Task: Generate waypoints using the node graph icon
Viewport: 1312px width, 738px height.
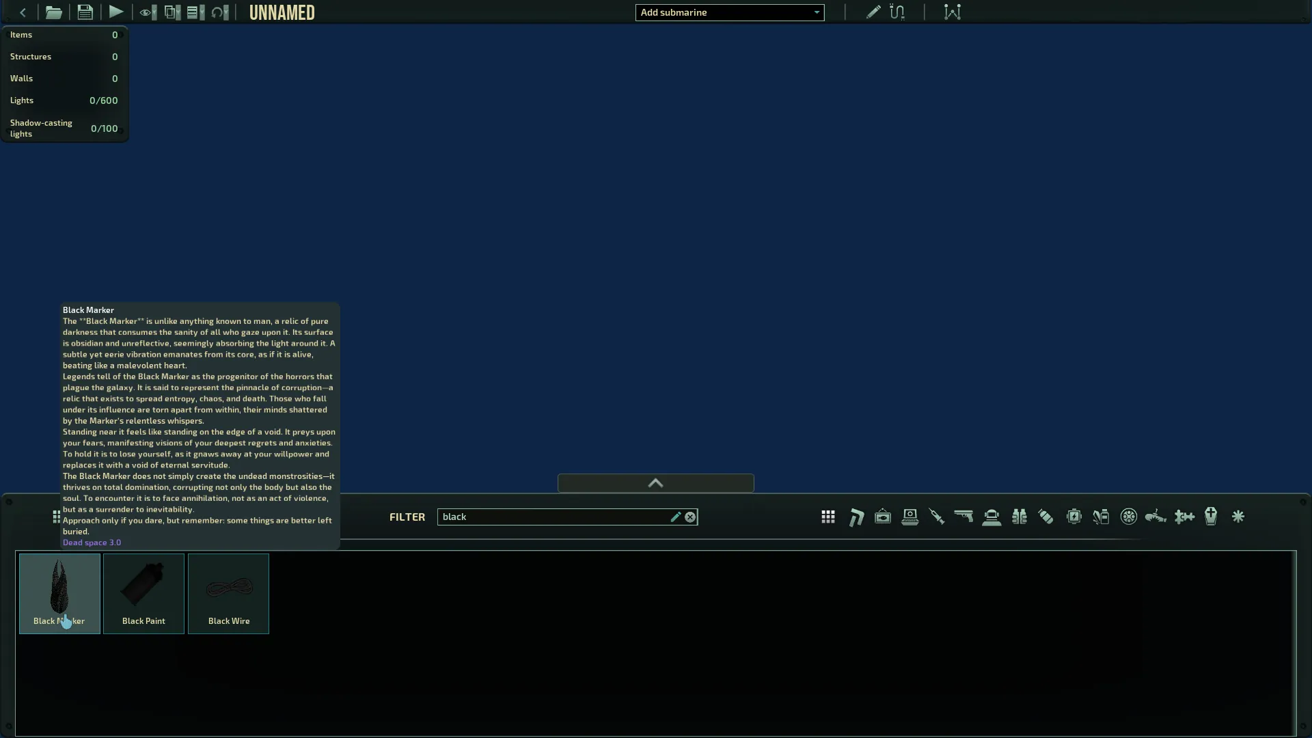Action: click(952, 12)
